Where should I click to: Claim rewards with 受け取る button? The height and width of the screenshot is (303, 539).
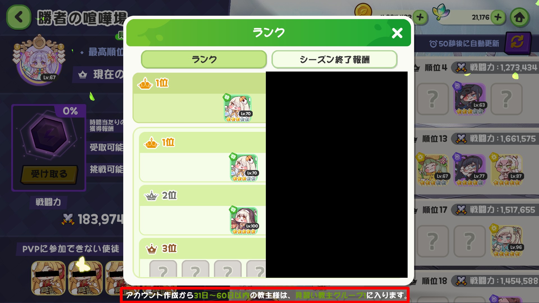coord(49,174)
